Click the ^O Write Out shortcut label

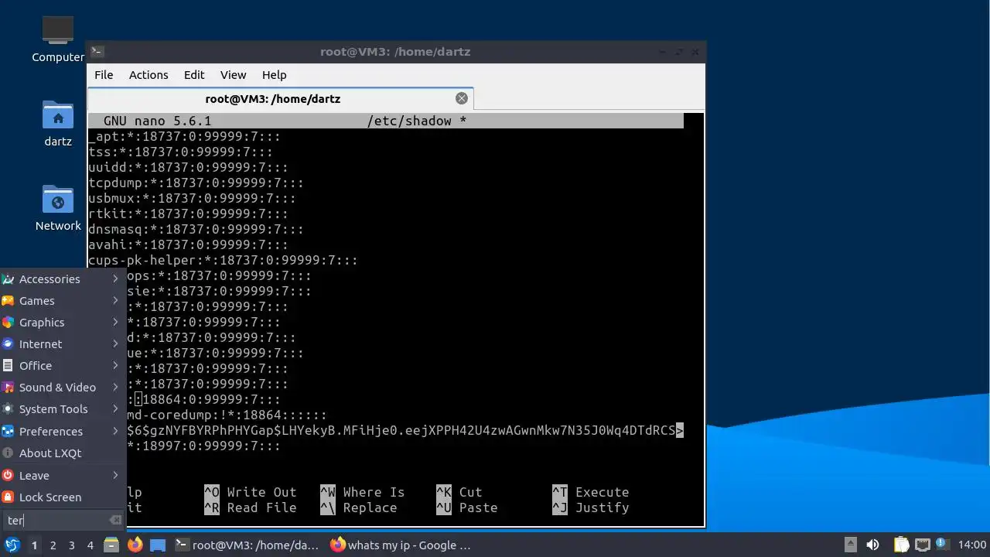point(251,492)
